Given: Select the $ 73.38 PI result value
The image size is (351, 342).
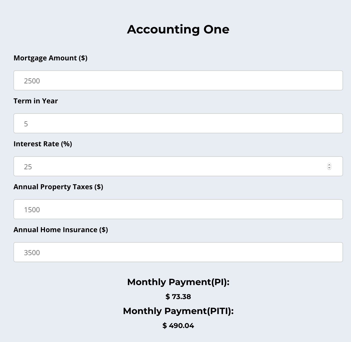Looking at the screenshot, I should tap(178, 297).
